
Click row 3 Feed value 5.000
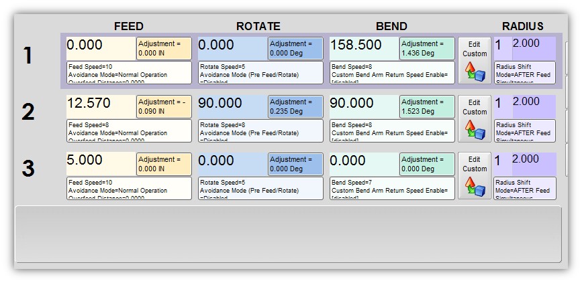(100, 161)
